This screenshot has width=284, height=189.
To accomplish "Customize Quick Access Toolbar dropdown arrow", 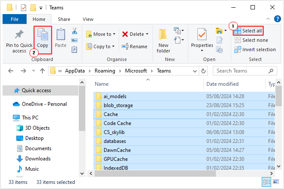I will point(41,8).
